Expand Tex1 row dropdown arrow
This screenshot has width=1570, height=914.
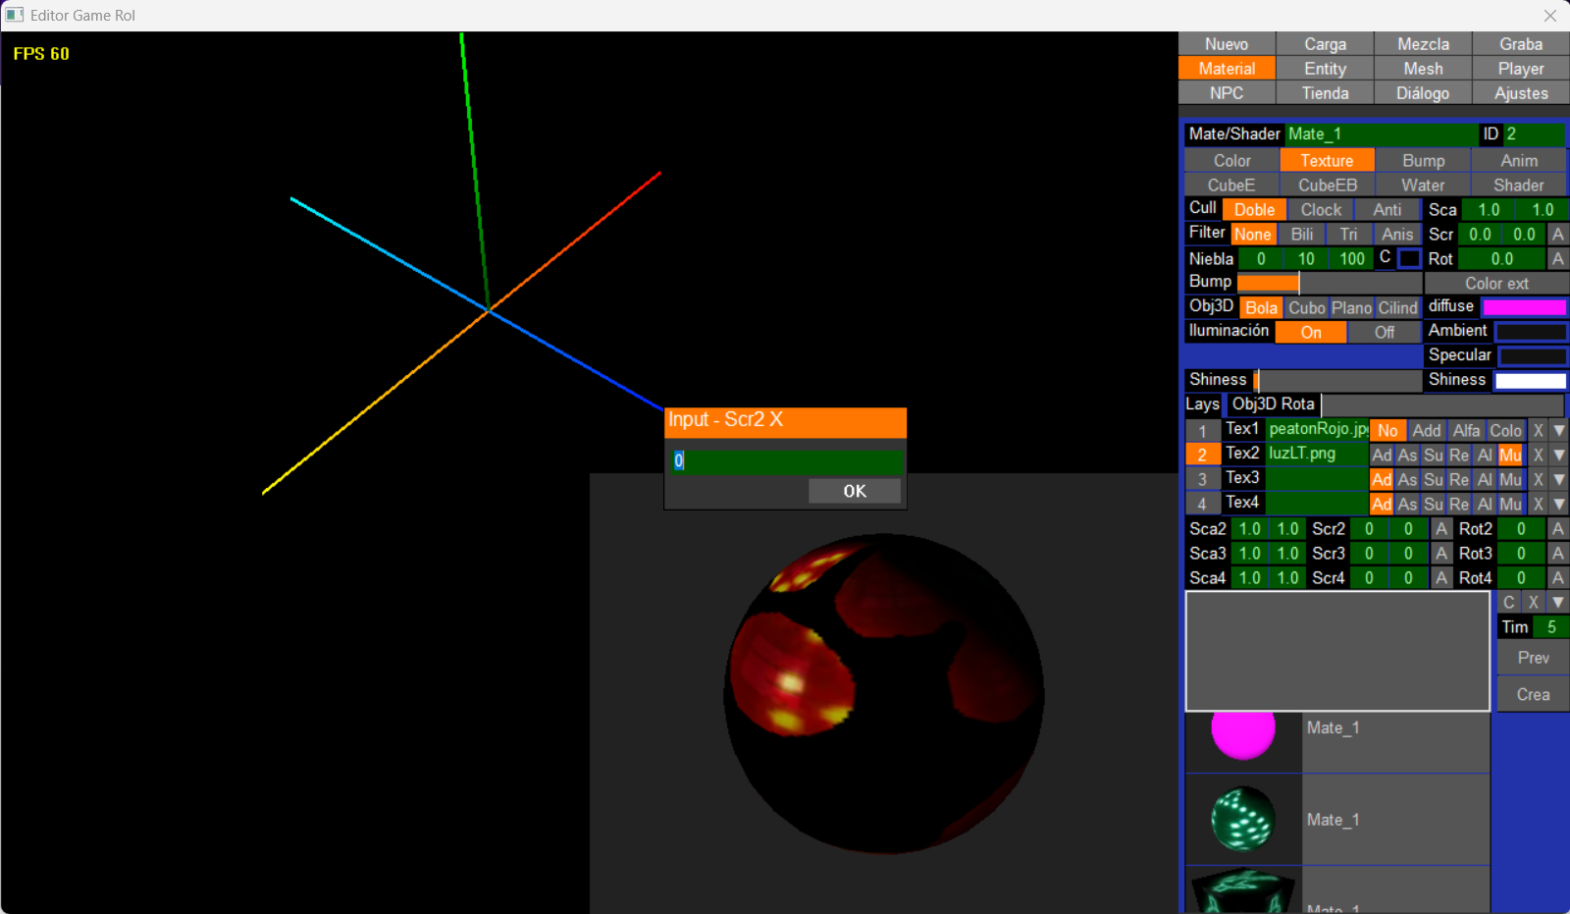[x=1558, y=431]
